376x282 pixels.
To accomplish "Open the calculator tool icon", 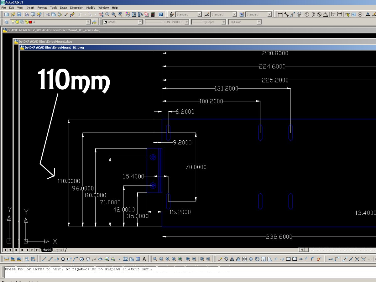I will (x=153, y=14).
